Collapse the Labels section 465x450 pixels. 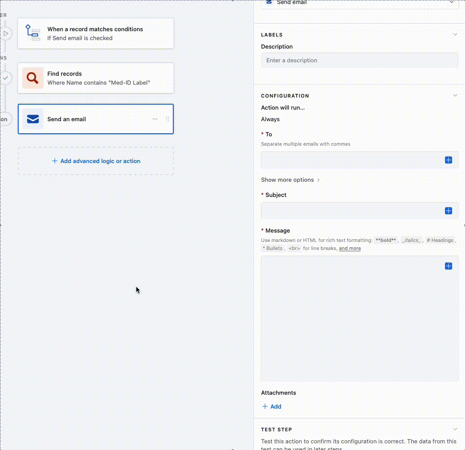tap(455, 35)
